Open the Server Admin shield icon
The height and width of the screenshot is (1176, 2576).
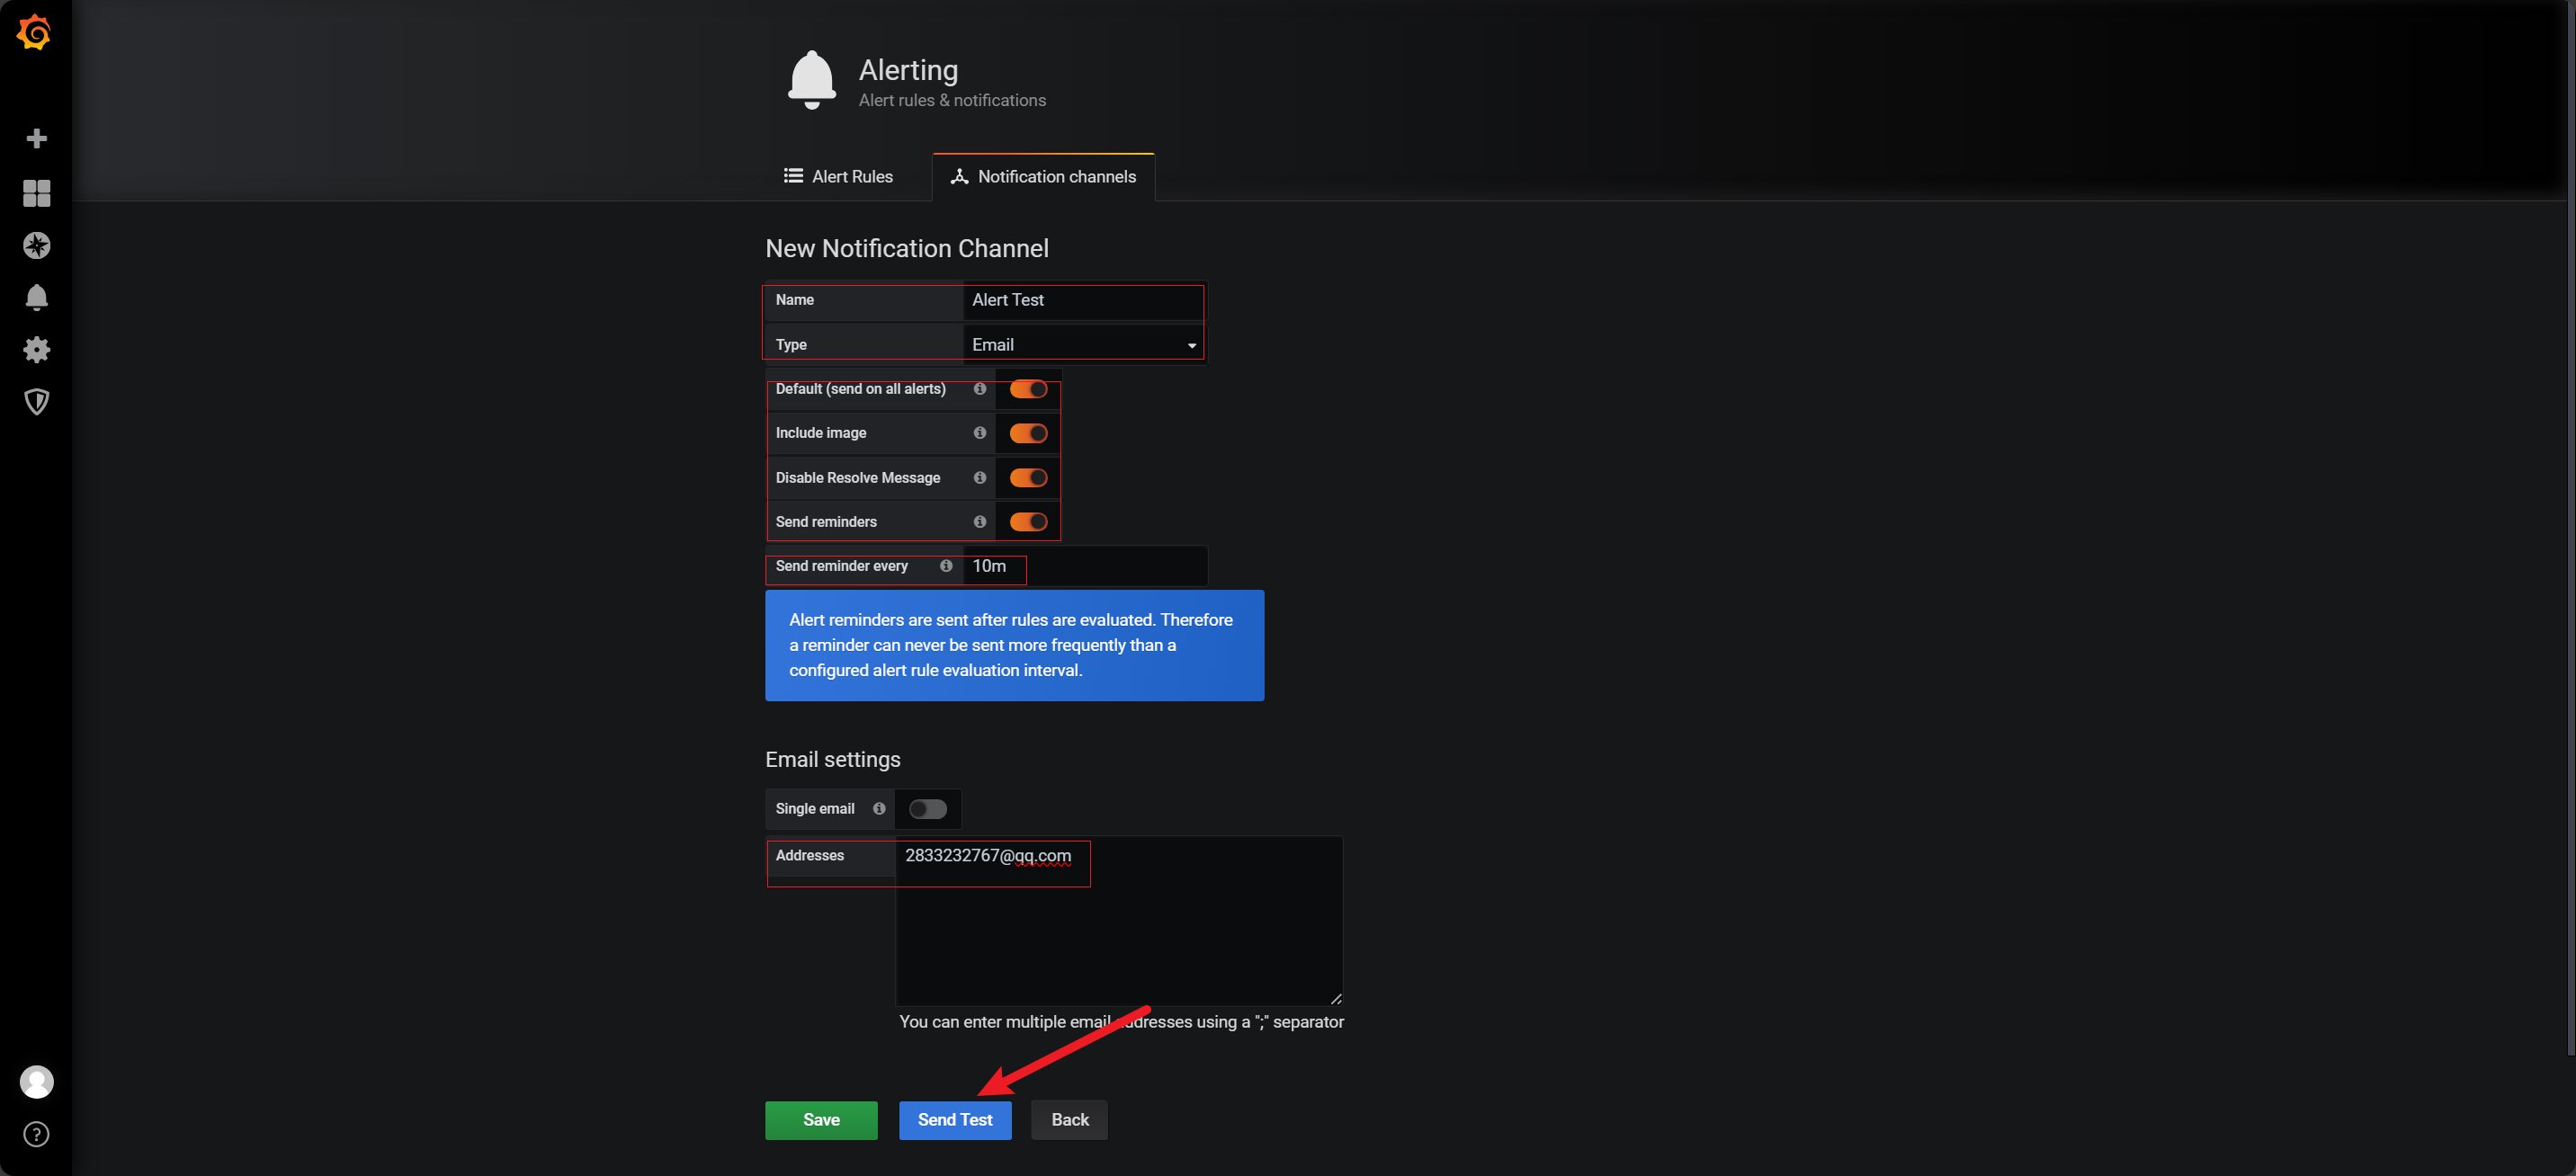36,401
